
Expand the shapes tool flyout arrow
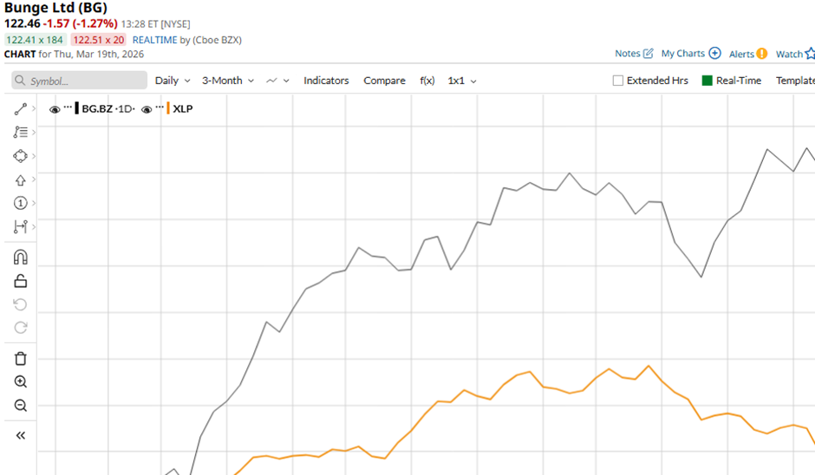coord(34,156)
